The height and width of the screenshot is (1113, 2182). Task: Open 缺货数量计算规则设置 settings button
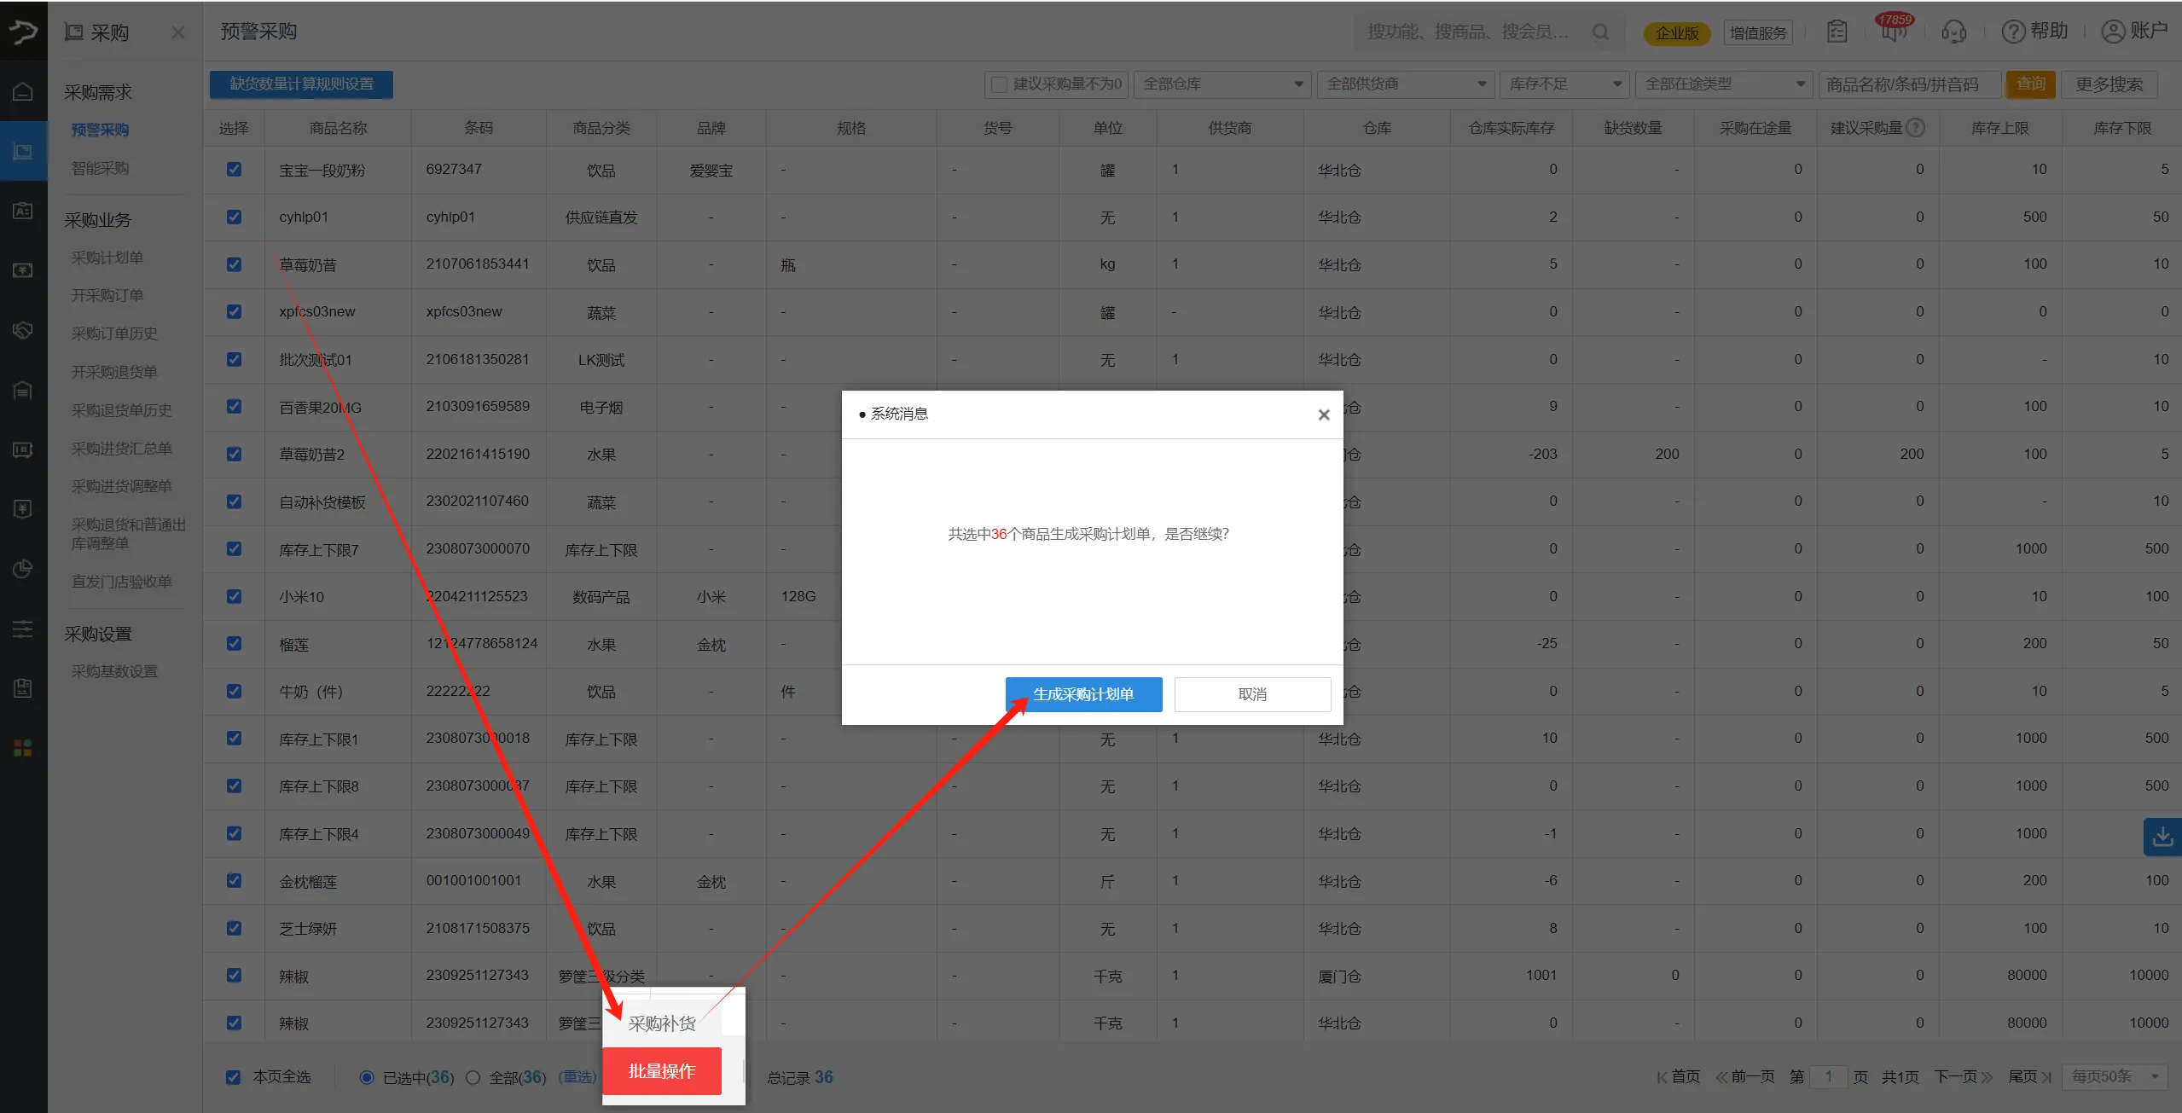click(x=300, y=84)
